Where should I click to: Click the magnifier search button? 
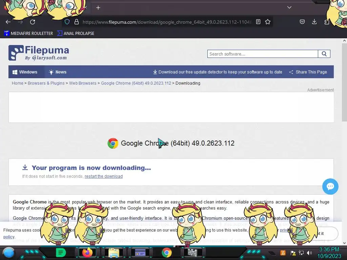click(x=324, y=54)
